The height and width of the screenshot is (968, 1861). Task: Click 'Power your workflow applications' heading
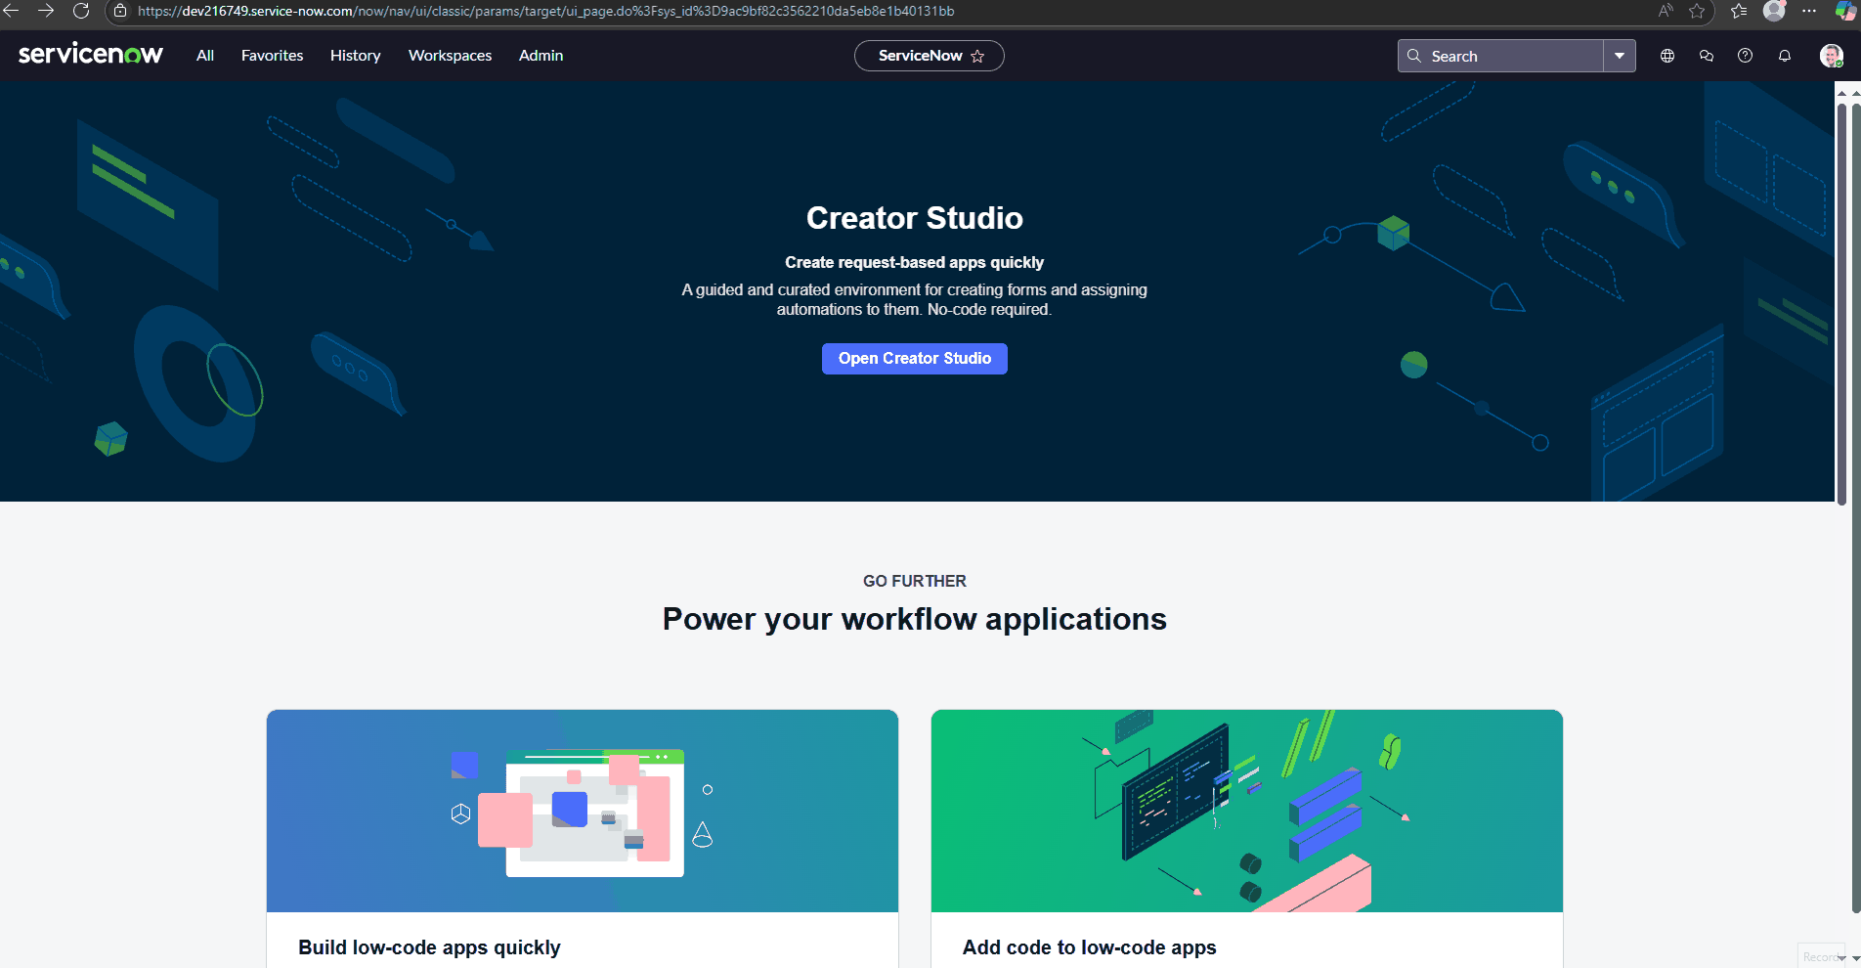[915, 619]
